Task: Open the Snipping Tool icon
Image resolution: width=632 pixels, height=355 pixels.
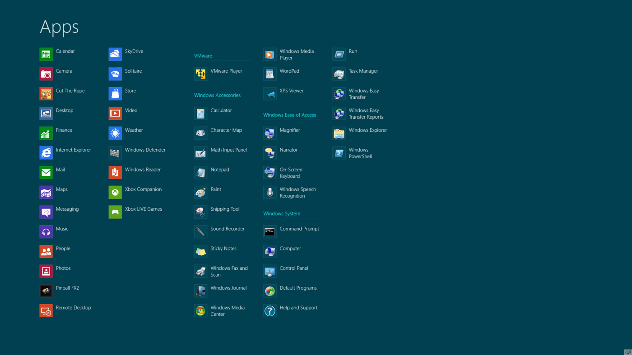Action: pos(201,212)
